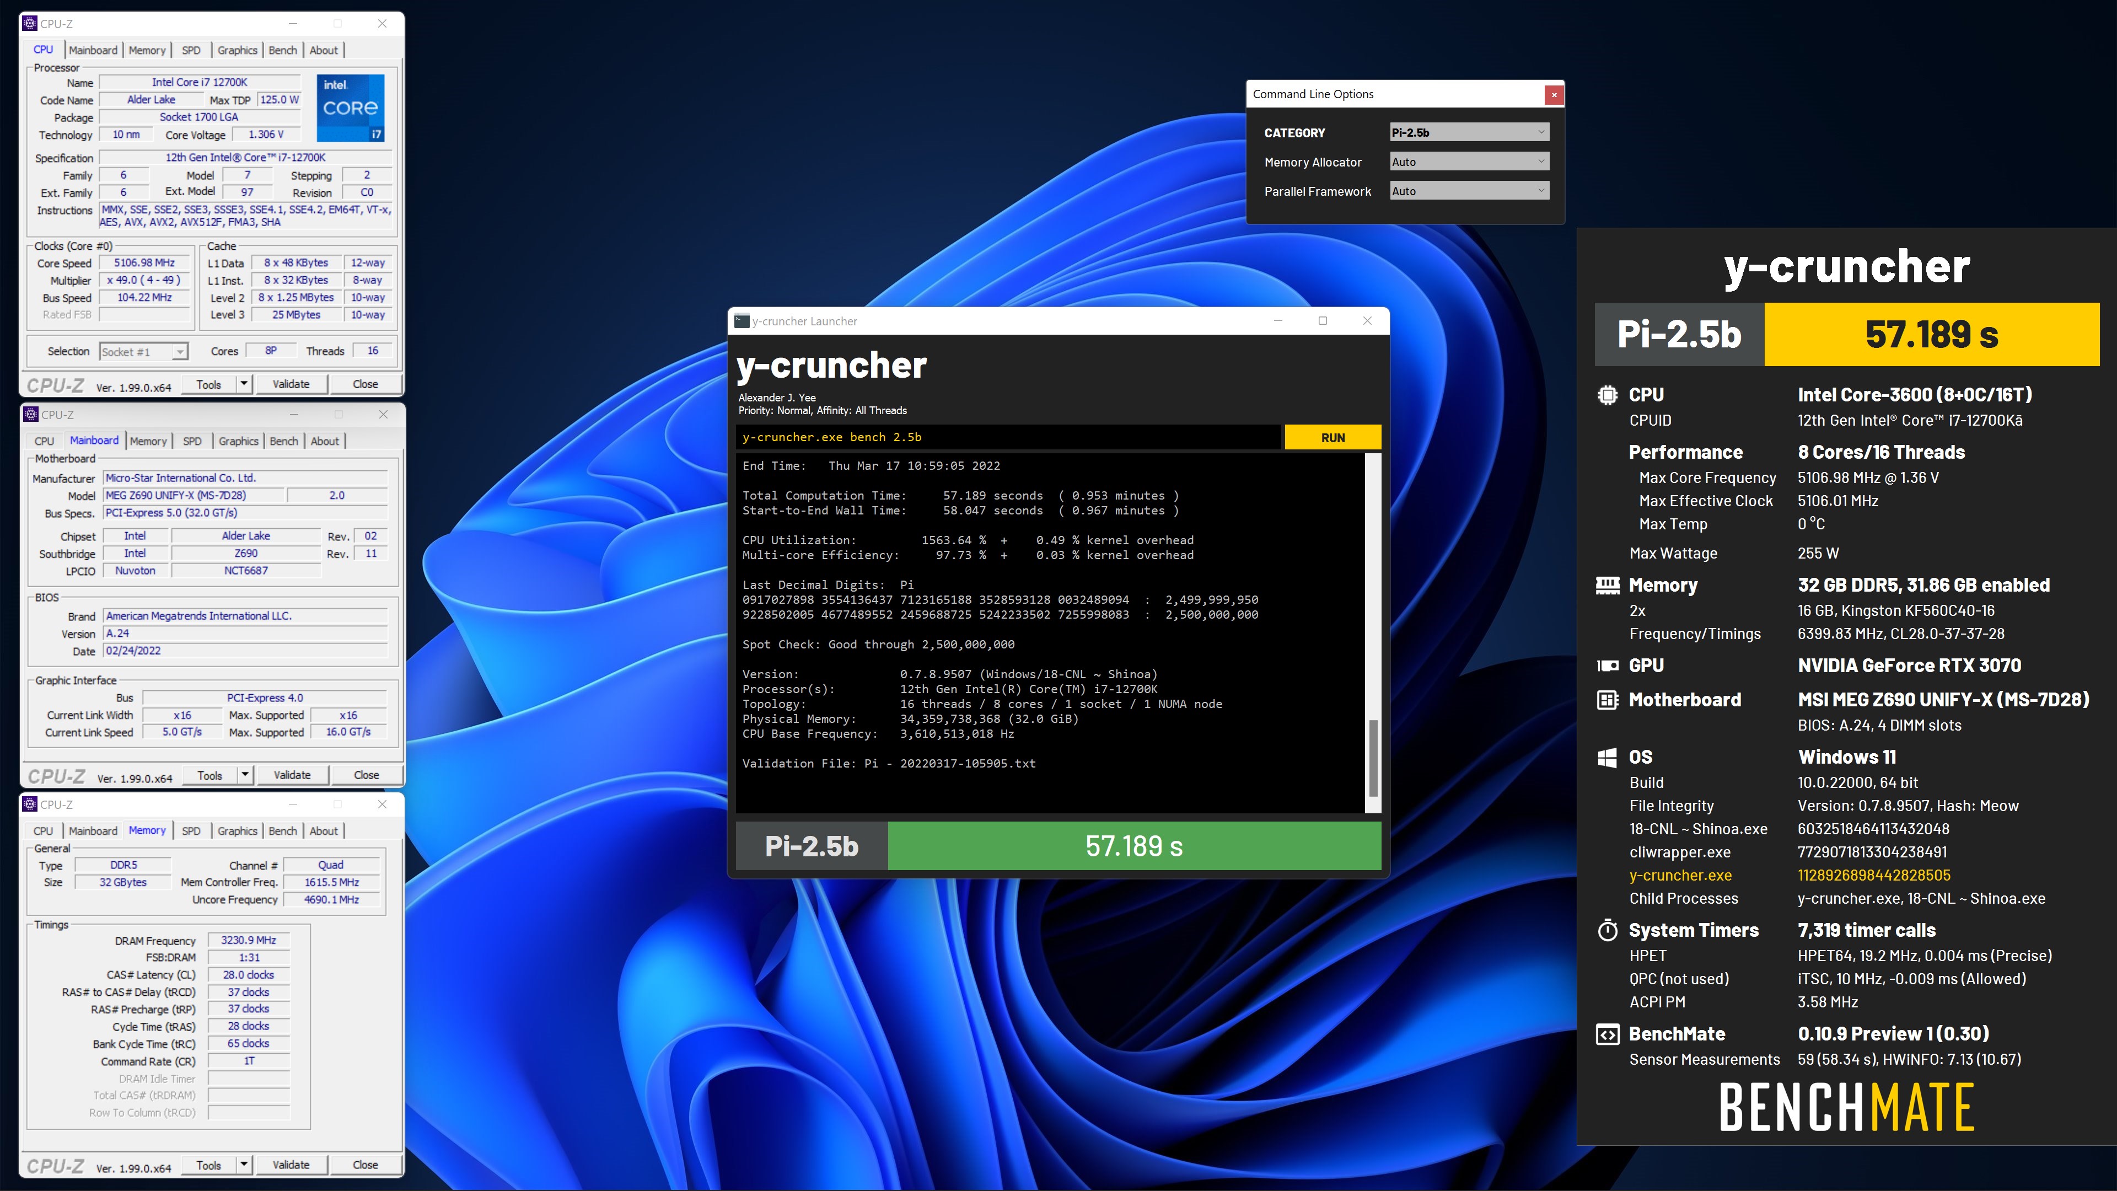The image size is (2117, 1191).
Task: Click the y-cruncher console output scrollbar thumb
Action: click(1372, 757)
